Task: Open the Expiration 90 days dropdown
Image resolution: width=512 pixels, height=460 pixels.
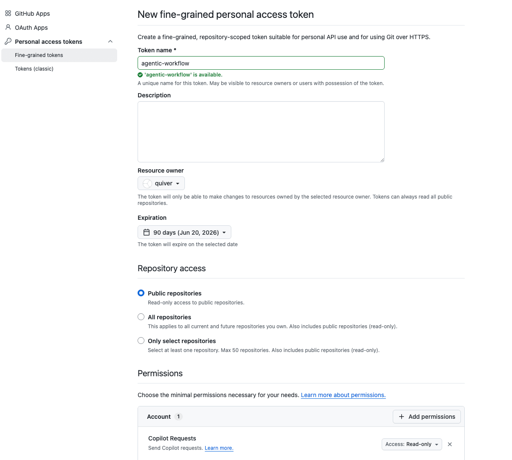Action: pyautogui.click(x=184, y=232)
